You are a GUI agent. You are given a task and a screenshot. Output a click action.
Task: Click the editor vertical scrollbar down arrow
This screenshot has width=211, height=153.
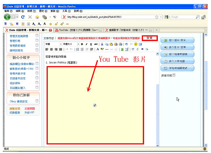point(157,145)
